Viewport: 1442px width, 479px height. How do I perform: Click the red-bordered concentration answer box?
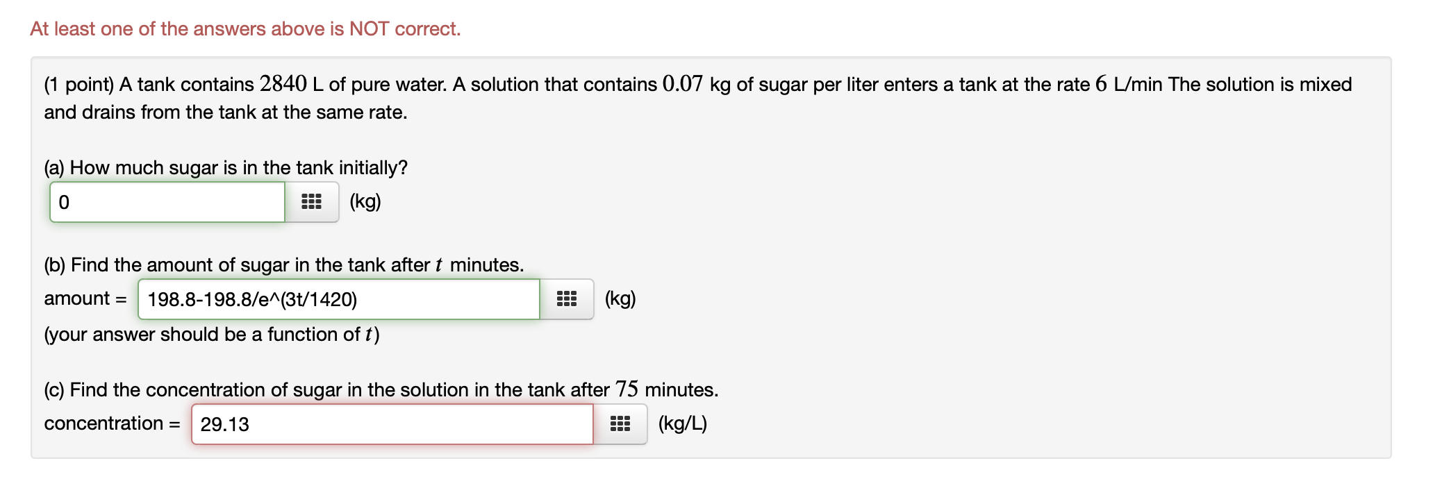point(392,423)
